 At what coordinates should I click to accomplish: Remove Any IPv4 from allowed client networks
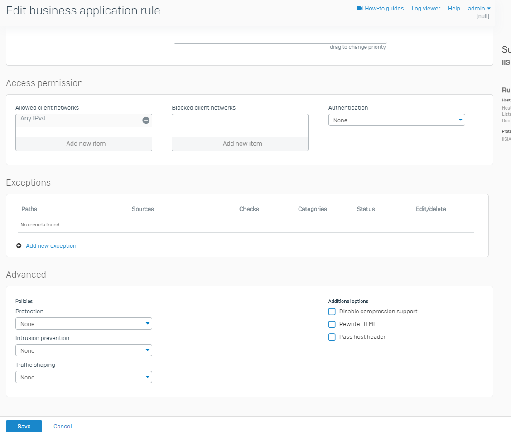tap(146, 120)
